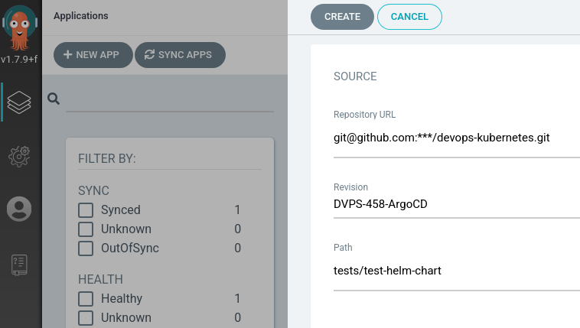
Task: Click the Healthy label text
Action: point(122,299)
